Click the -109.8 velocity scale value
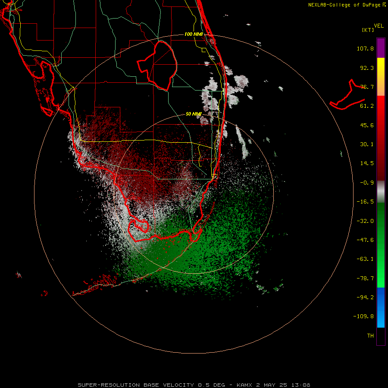388x388 pixels. click(x=363, y=316)
